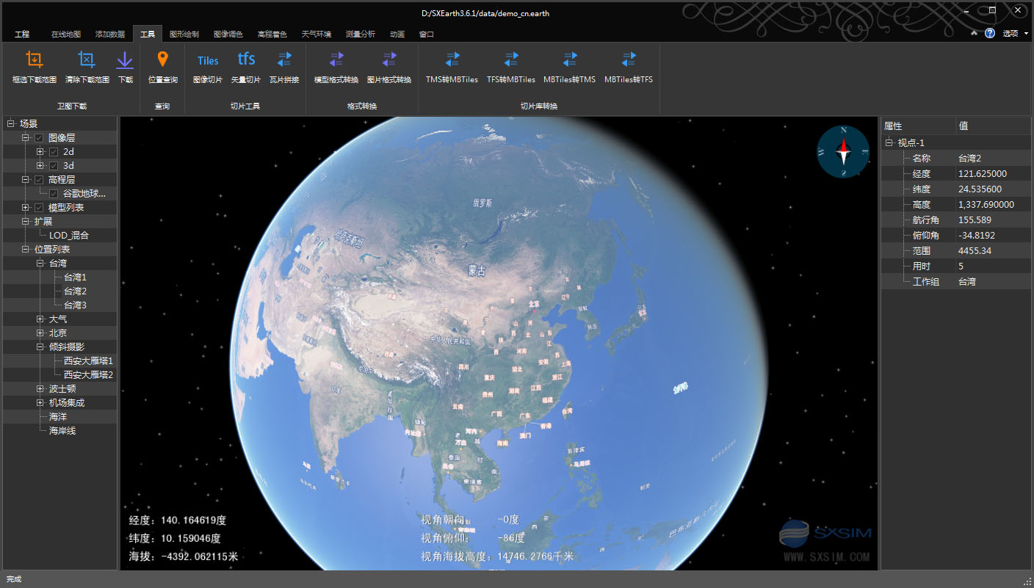The image size is (1034, 588).
Task: Expand the 2d layer node
Action: [x=40, y=151]
